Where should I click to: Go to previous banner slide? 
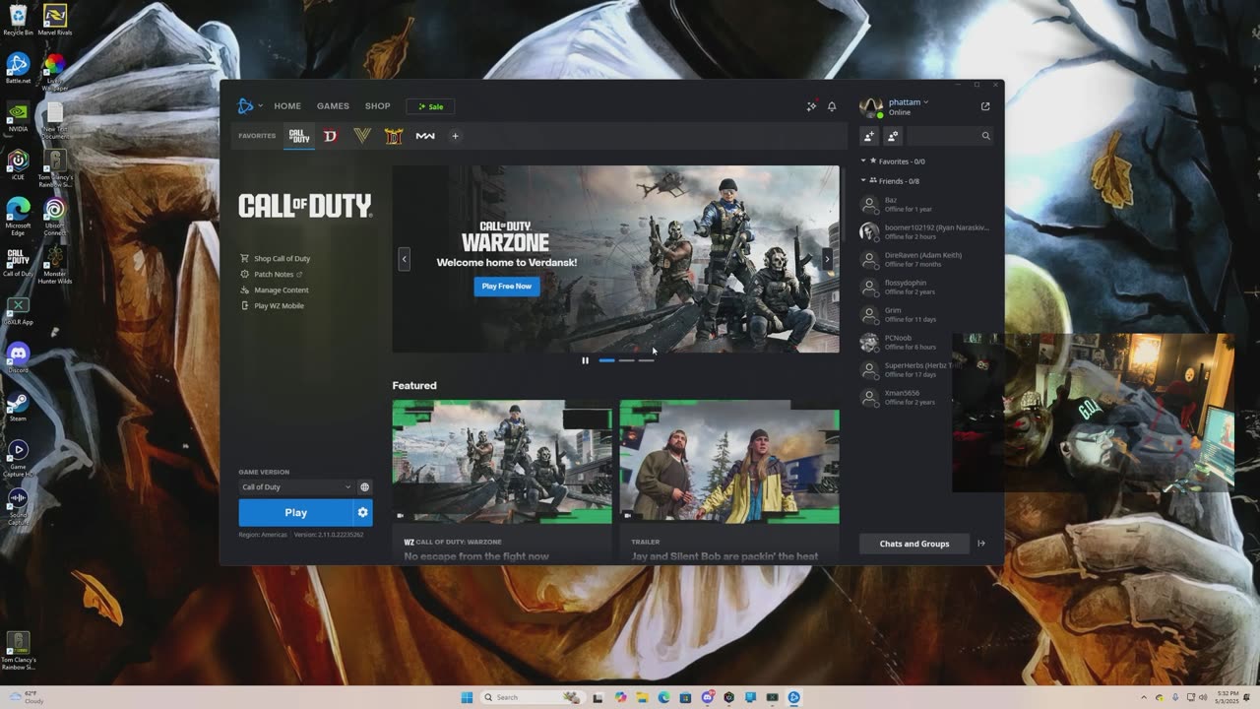pos(404,259)
